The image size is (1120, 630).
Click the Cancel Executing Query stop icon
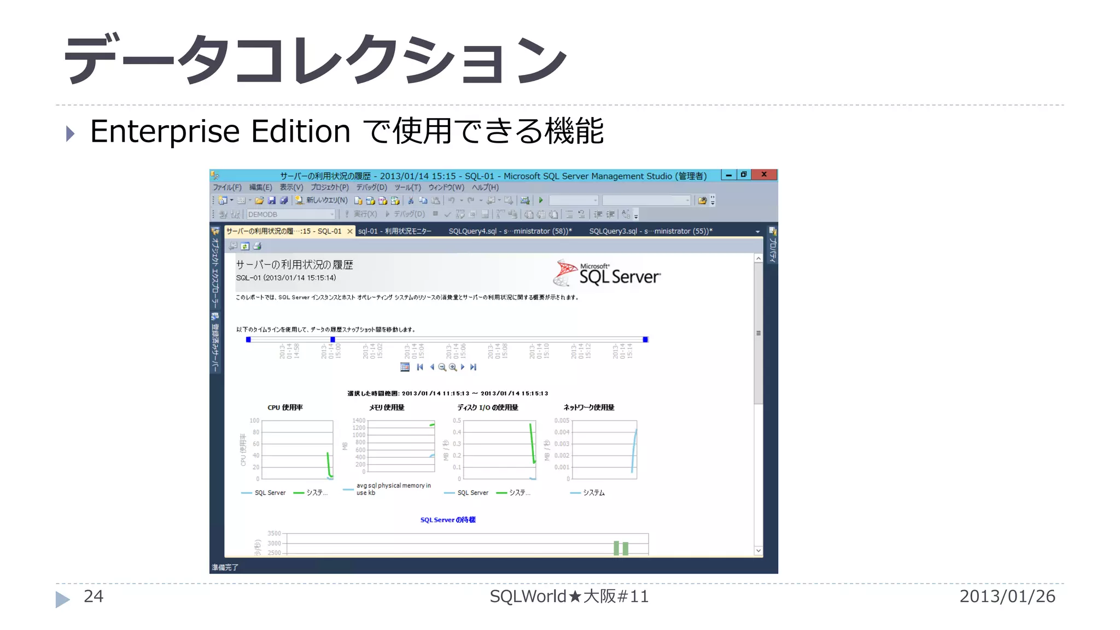435,214
